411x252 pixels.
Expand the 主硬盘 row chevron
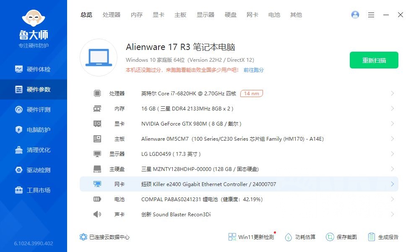pos(392,169)
